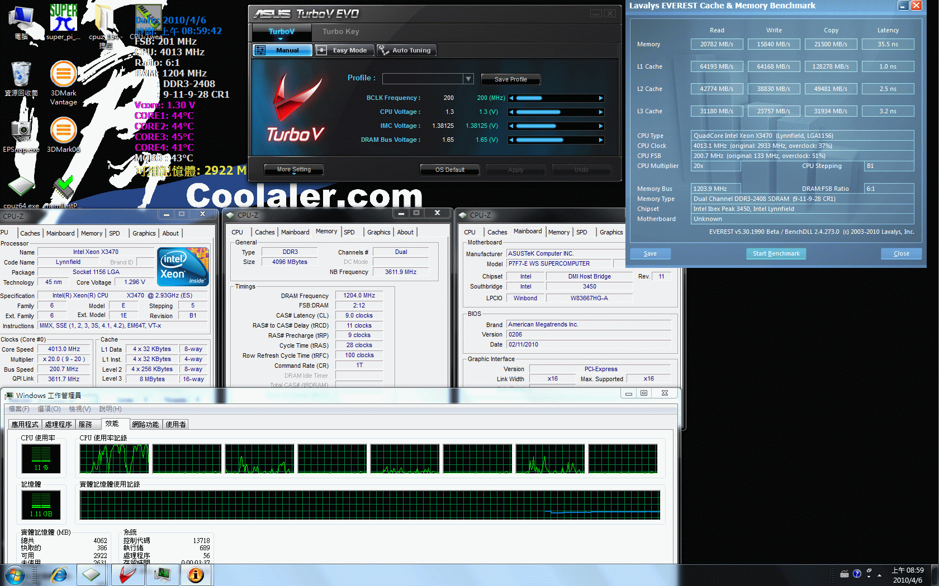This screenshot has height=586, width=939.
Task: Click the keyboard tray icon
Action: point(845,574)
